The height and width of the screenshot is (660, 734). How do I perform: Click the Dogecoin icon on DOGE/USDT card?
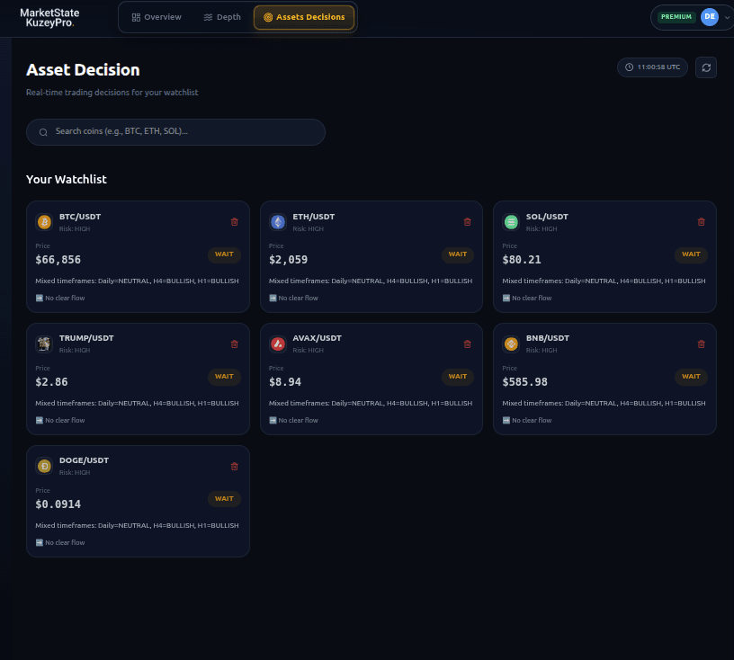43,466
